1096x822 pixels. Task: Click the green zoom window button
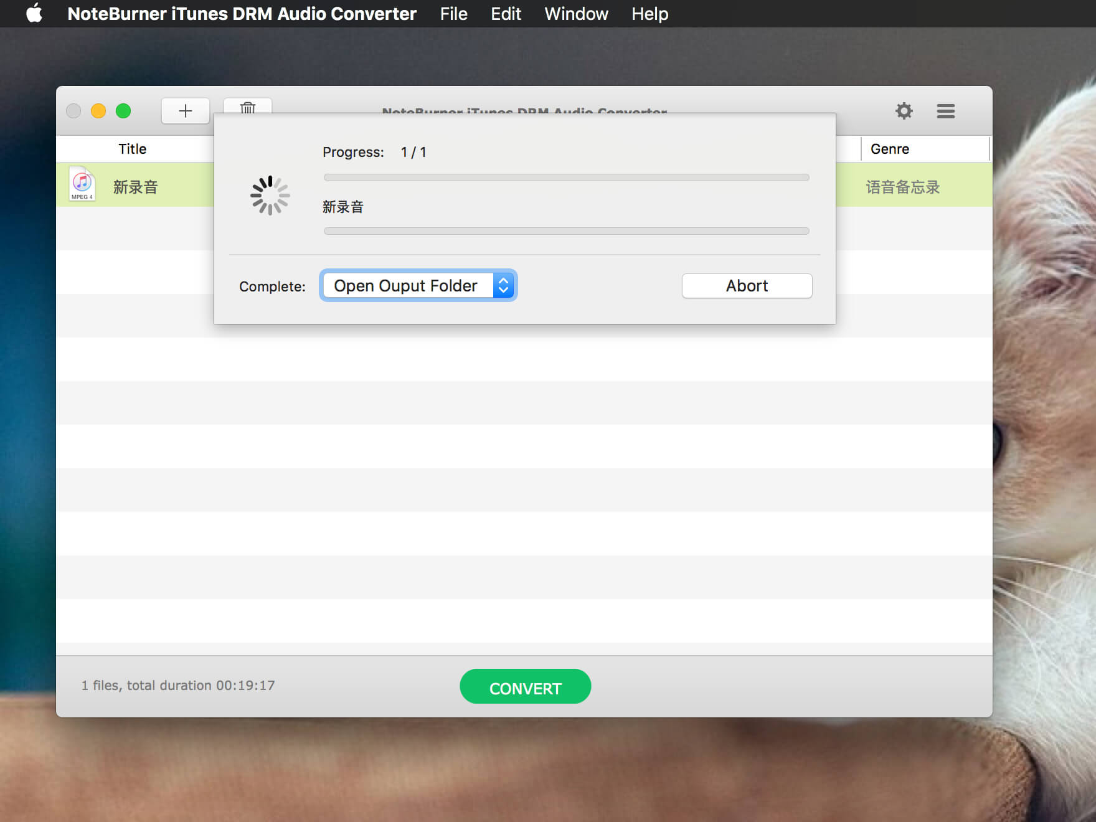pyautogui.click(x=123, y=111)
